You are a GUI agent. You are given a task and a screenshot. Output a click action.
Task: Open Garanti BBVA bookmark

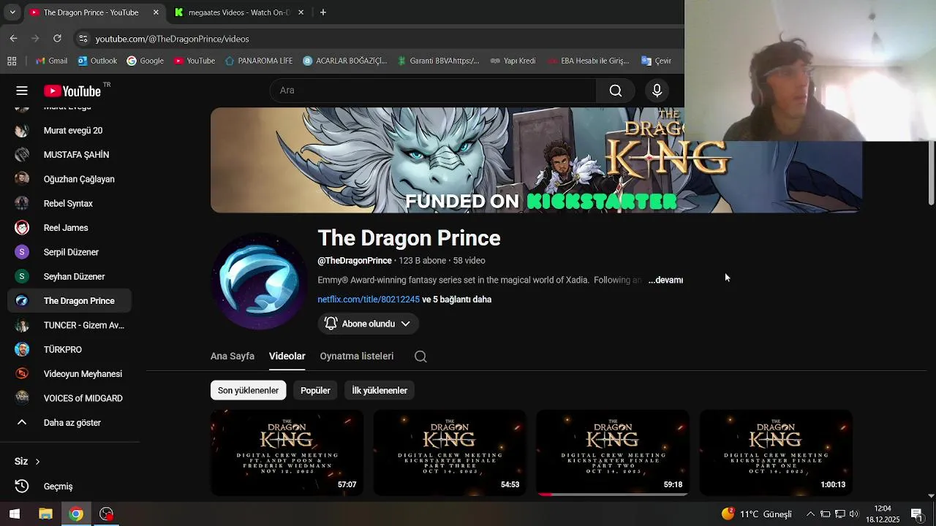pyautogui.click(x=438, y=61)
